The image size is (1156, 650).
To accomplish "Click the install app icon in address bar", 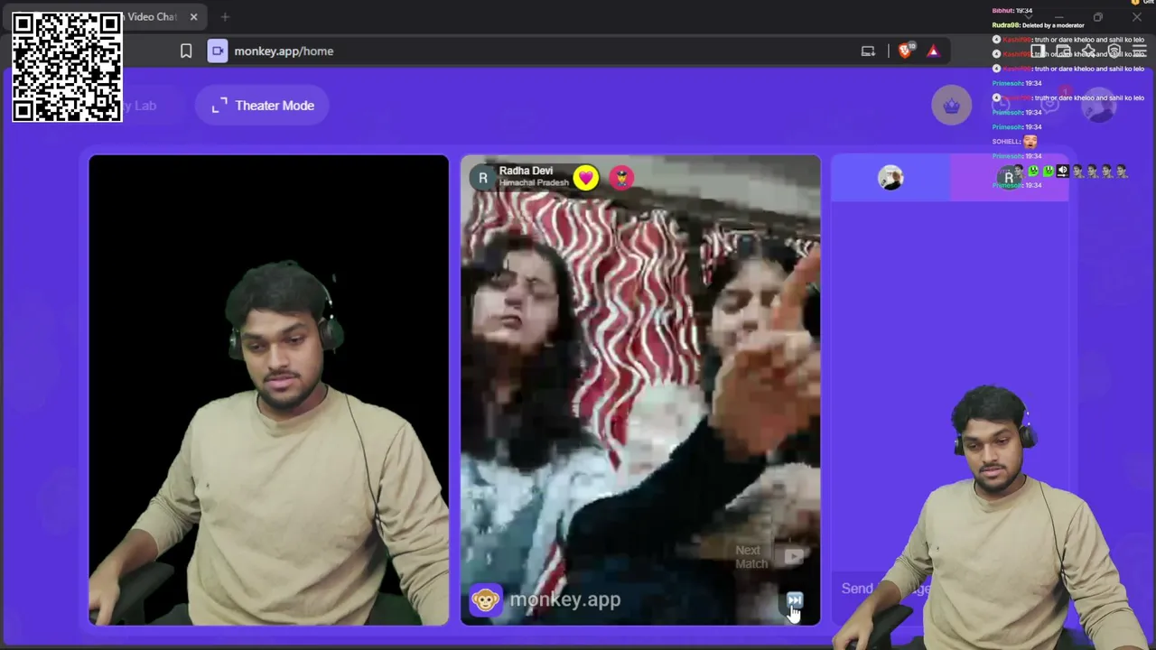I will pos(868,51).
